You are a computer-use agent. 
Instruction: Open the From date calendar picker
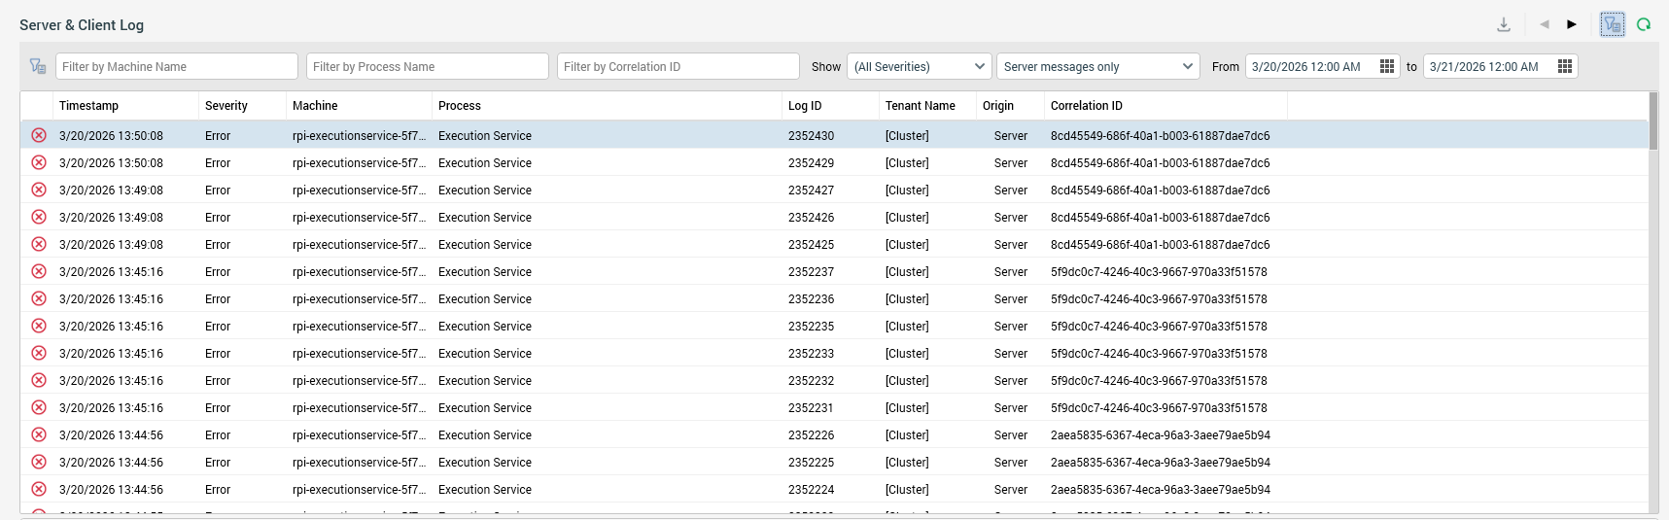tap(1387, 66)
